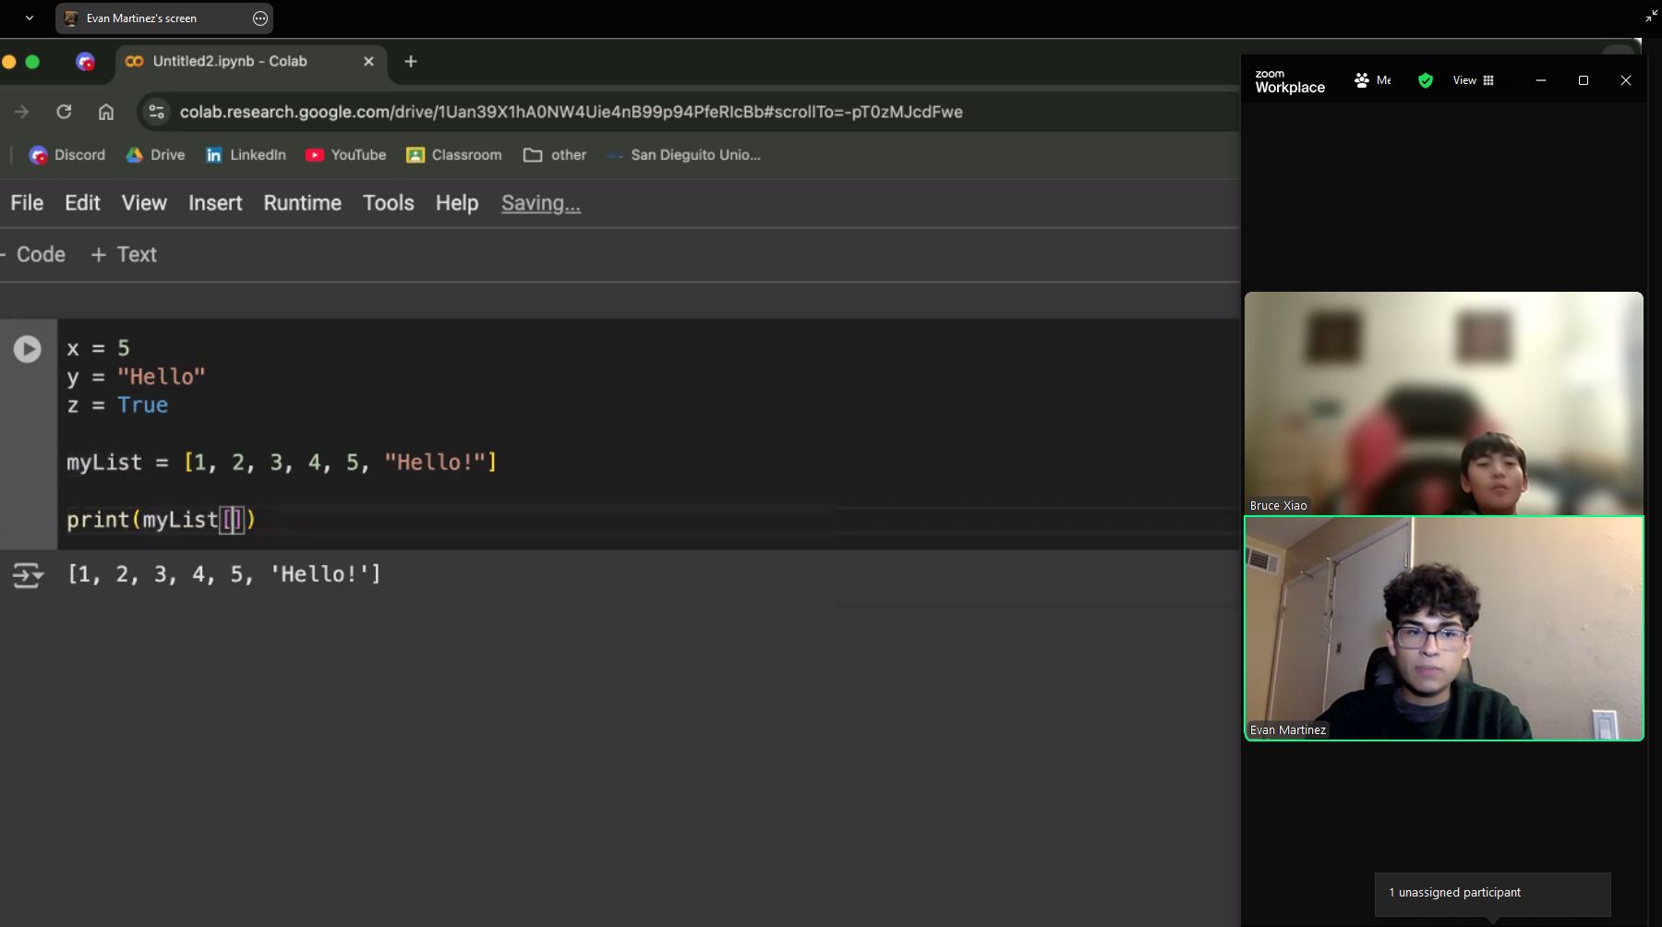The height and width of the screenshot is (927, 1662).
Task: Click the Saving... status link
Action: (x=541, y=203)
